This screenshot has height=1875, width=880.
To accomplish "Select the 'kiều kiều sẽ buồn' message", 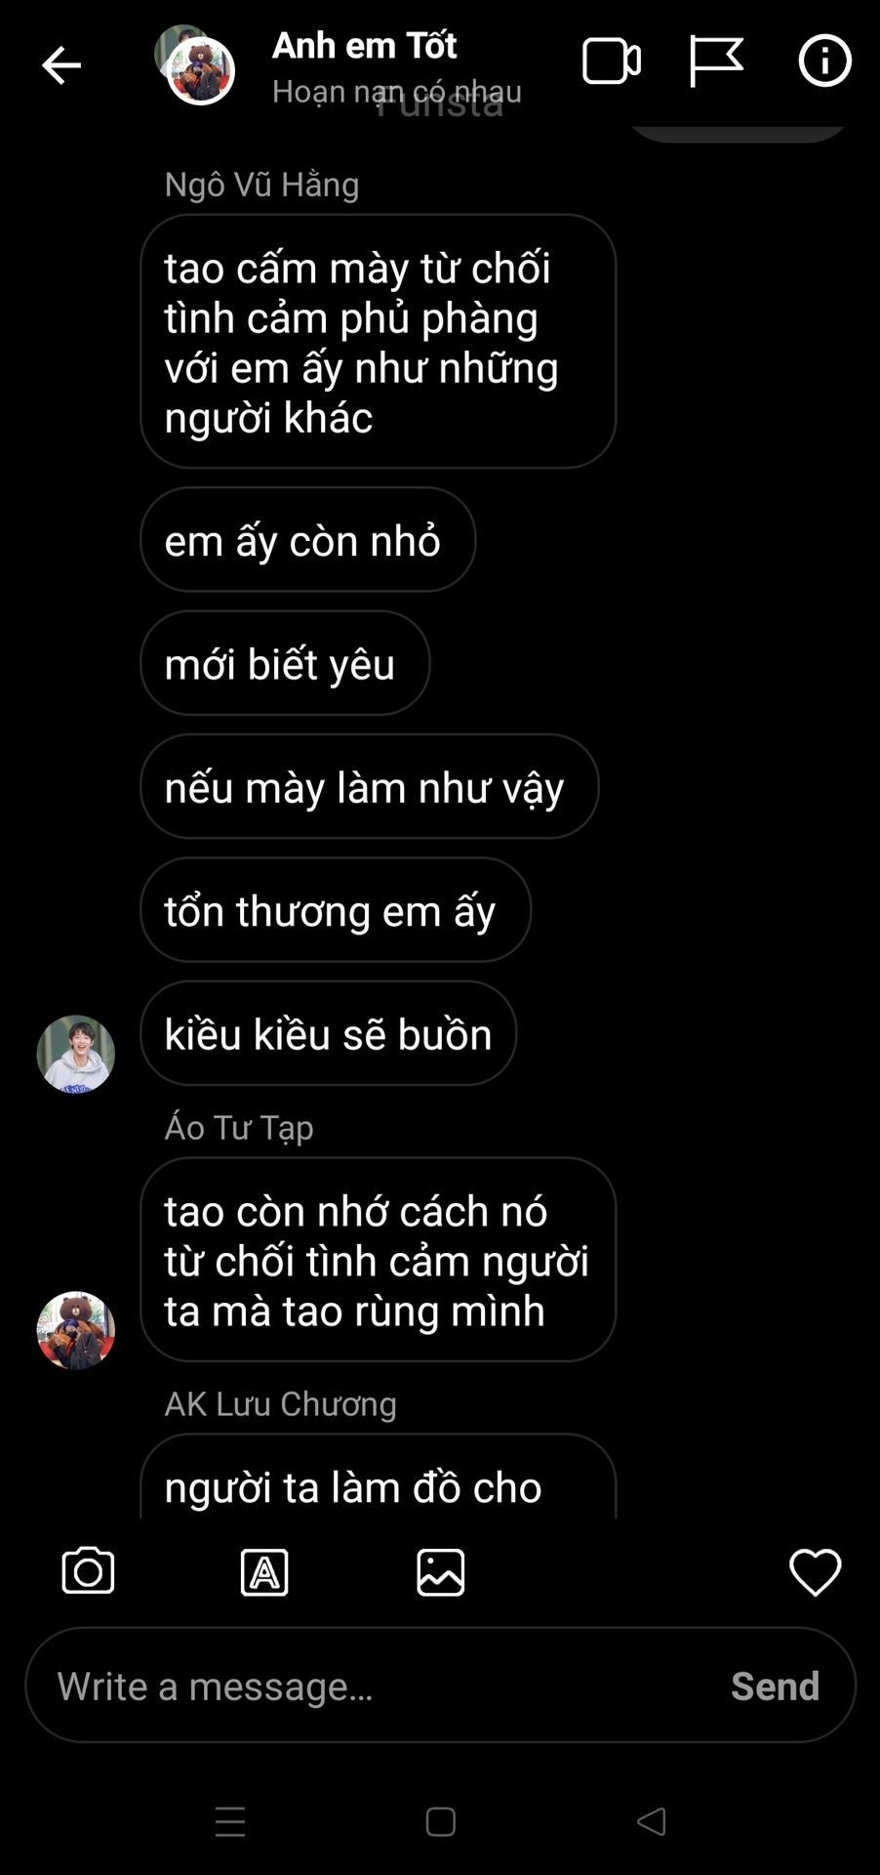I will [328, 1033].
